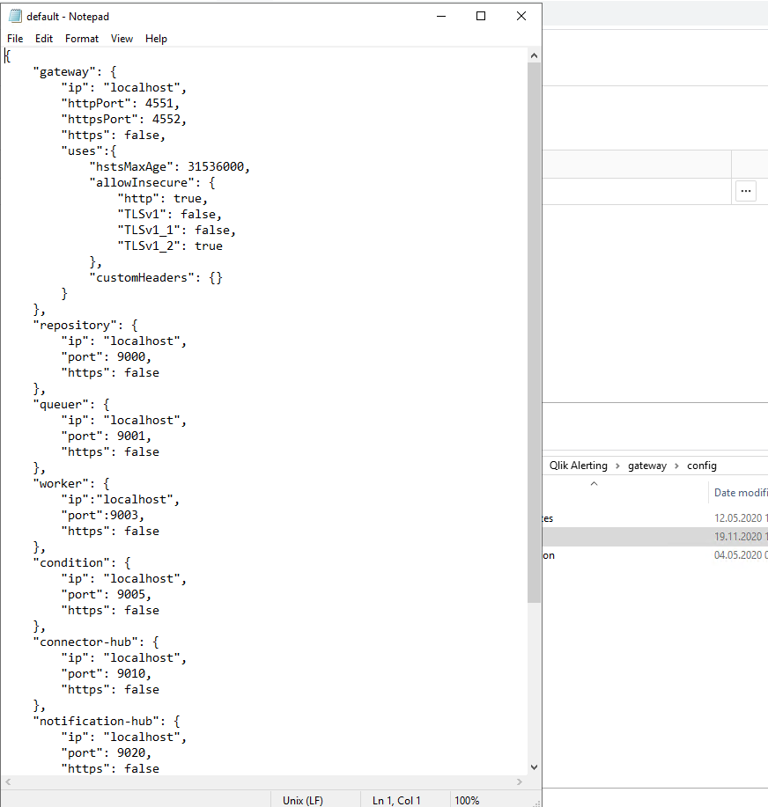Select the highlighted file row dated 19.11.2020
Image resolution: width=768 pixels, height=807 pixels.
[655, 536]
